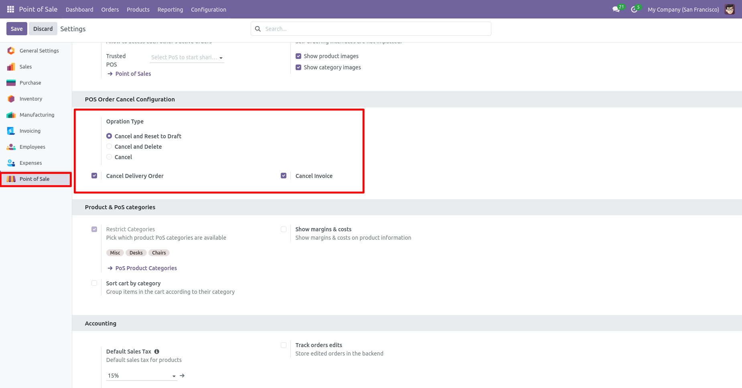Enable Sort cart by category
This screenshot has width=742, height=388.
pyautogui.click(x=94, y=283)
